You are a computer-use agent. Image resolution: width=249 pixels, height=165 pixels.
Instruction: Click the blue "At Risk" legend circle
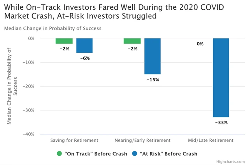click(x=135, y=153)
